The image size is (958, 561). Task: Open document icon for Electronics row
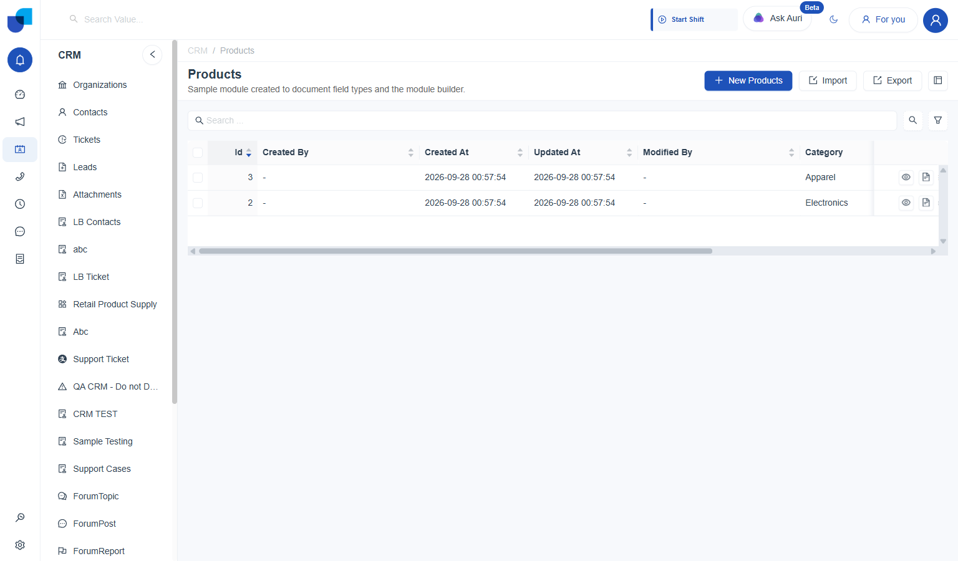pyautogui.click(x=926, y=203)
